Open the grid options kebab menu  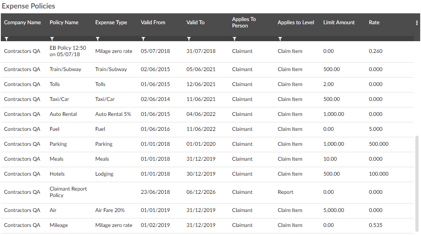tap(417, 23)
